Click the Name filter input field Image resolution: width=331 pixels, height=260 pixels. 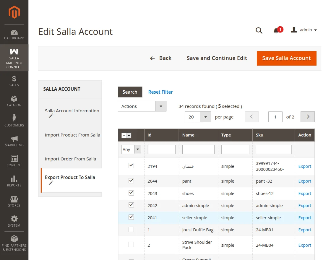[x=198, y=149]
